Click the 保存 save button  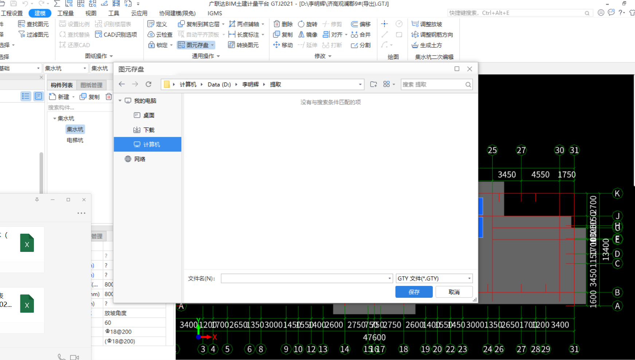pyautogui.click(x=414, y=292)
